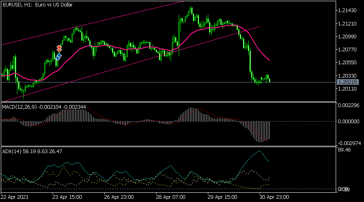Image resolution: width=364 pixels, height=202 pixels.
Task: Click the 30 Apr 23:00 time axis label
Action: [x=274, y=197]
